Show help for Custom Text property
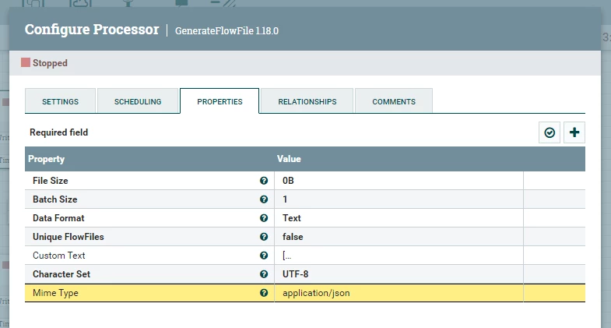Viewport: 611px width, 328px height. coord(264,256)
